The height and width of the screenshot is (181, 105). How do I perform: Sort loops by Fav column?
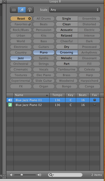coord(94,95)
